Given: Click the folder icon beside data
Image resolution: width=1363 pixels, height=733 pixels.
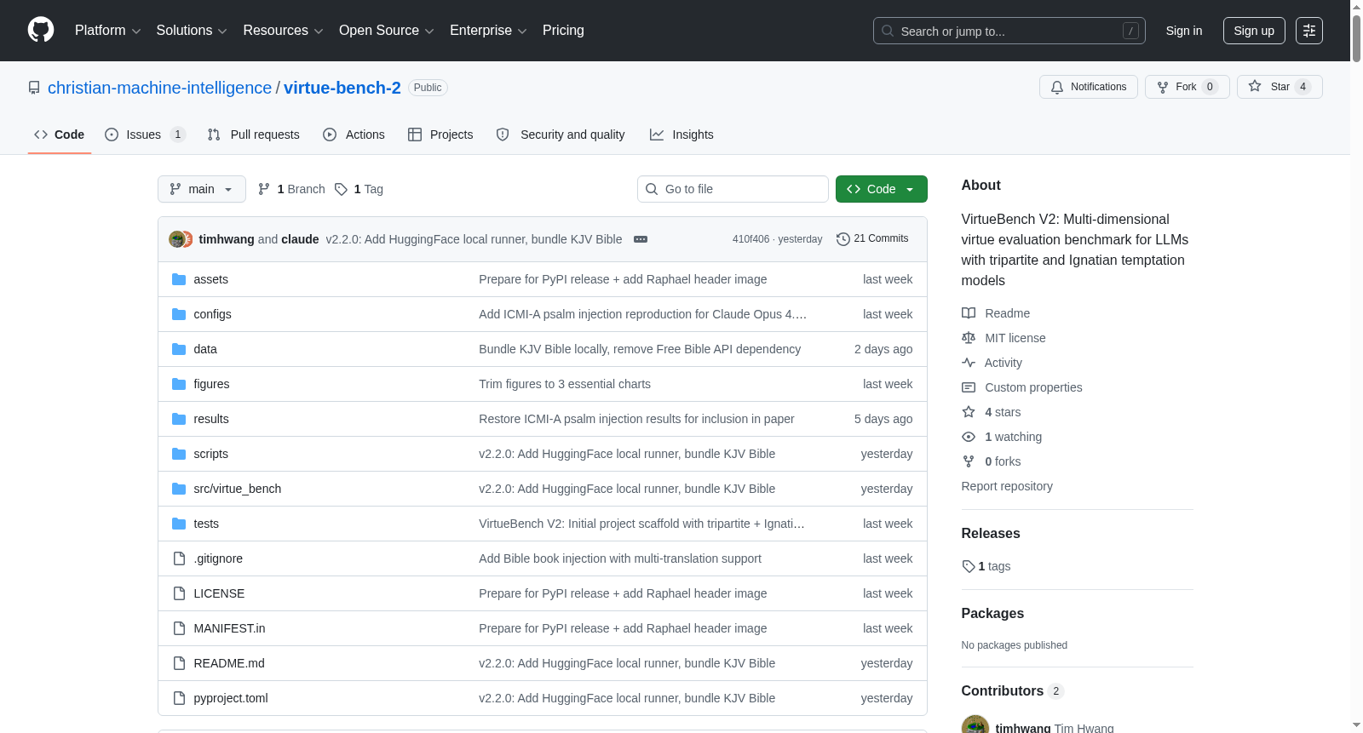Looking at the screenshot, I should coord(179,349).
